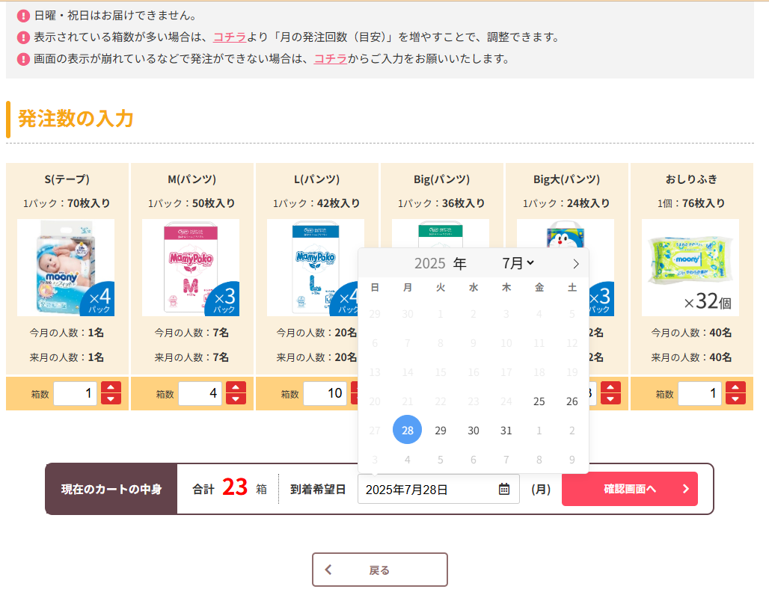Screen dimensions: 769x598
Task: Increase box count for Big大(パンツ)
Action: point(610,388)
